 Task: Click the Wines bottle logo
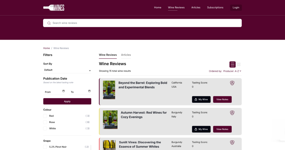point(54,8)
